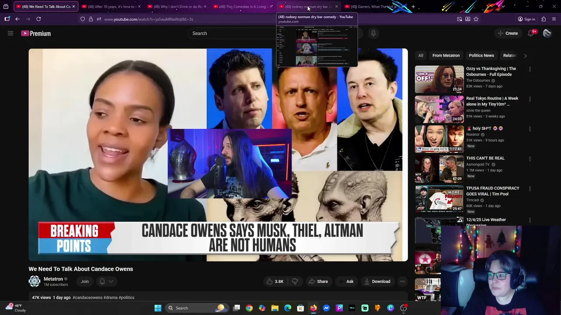The height and width of the screenshot is (315, 561).
Task: Open more actions ellipsis beside Download
Action: [x=403, y=282]
